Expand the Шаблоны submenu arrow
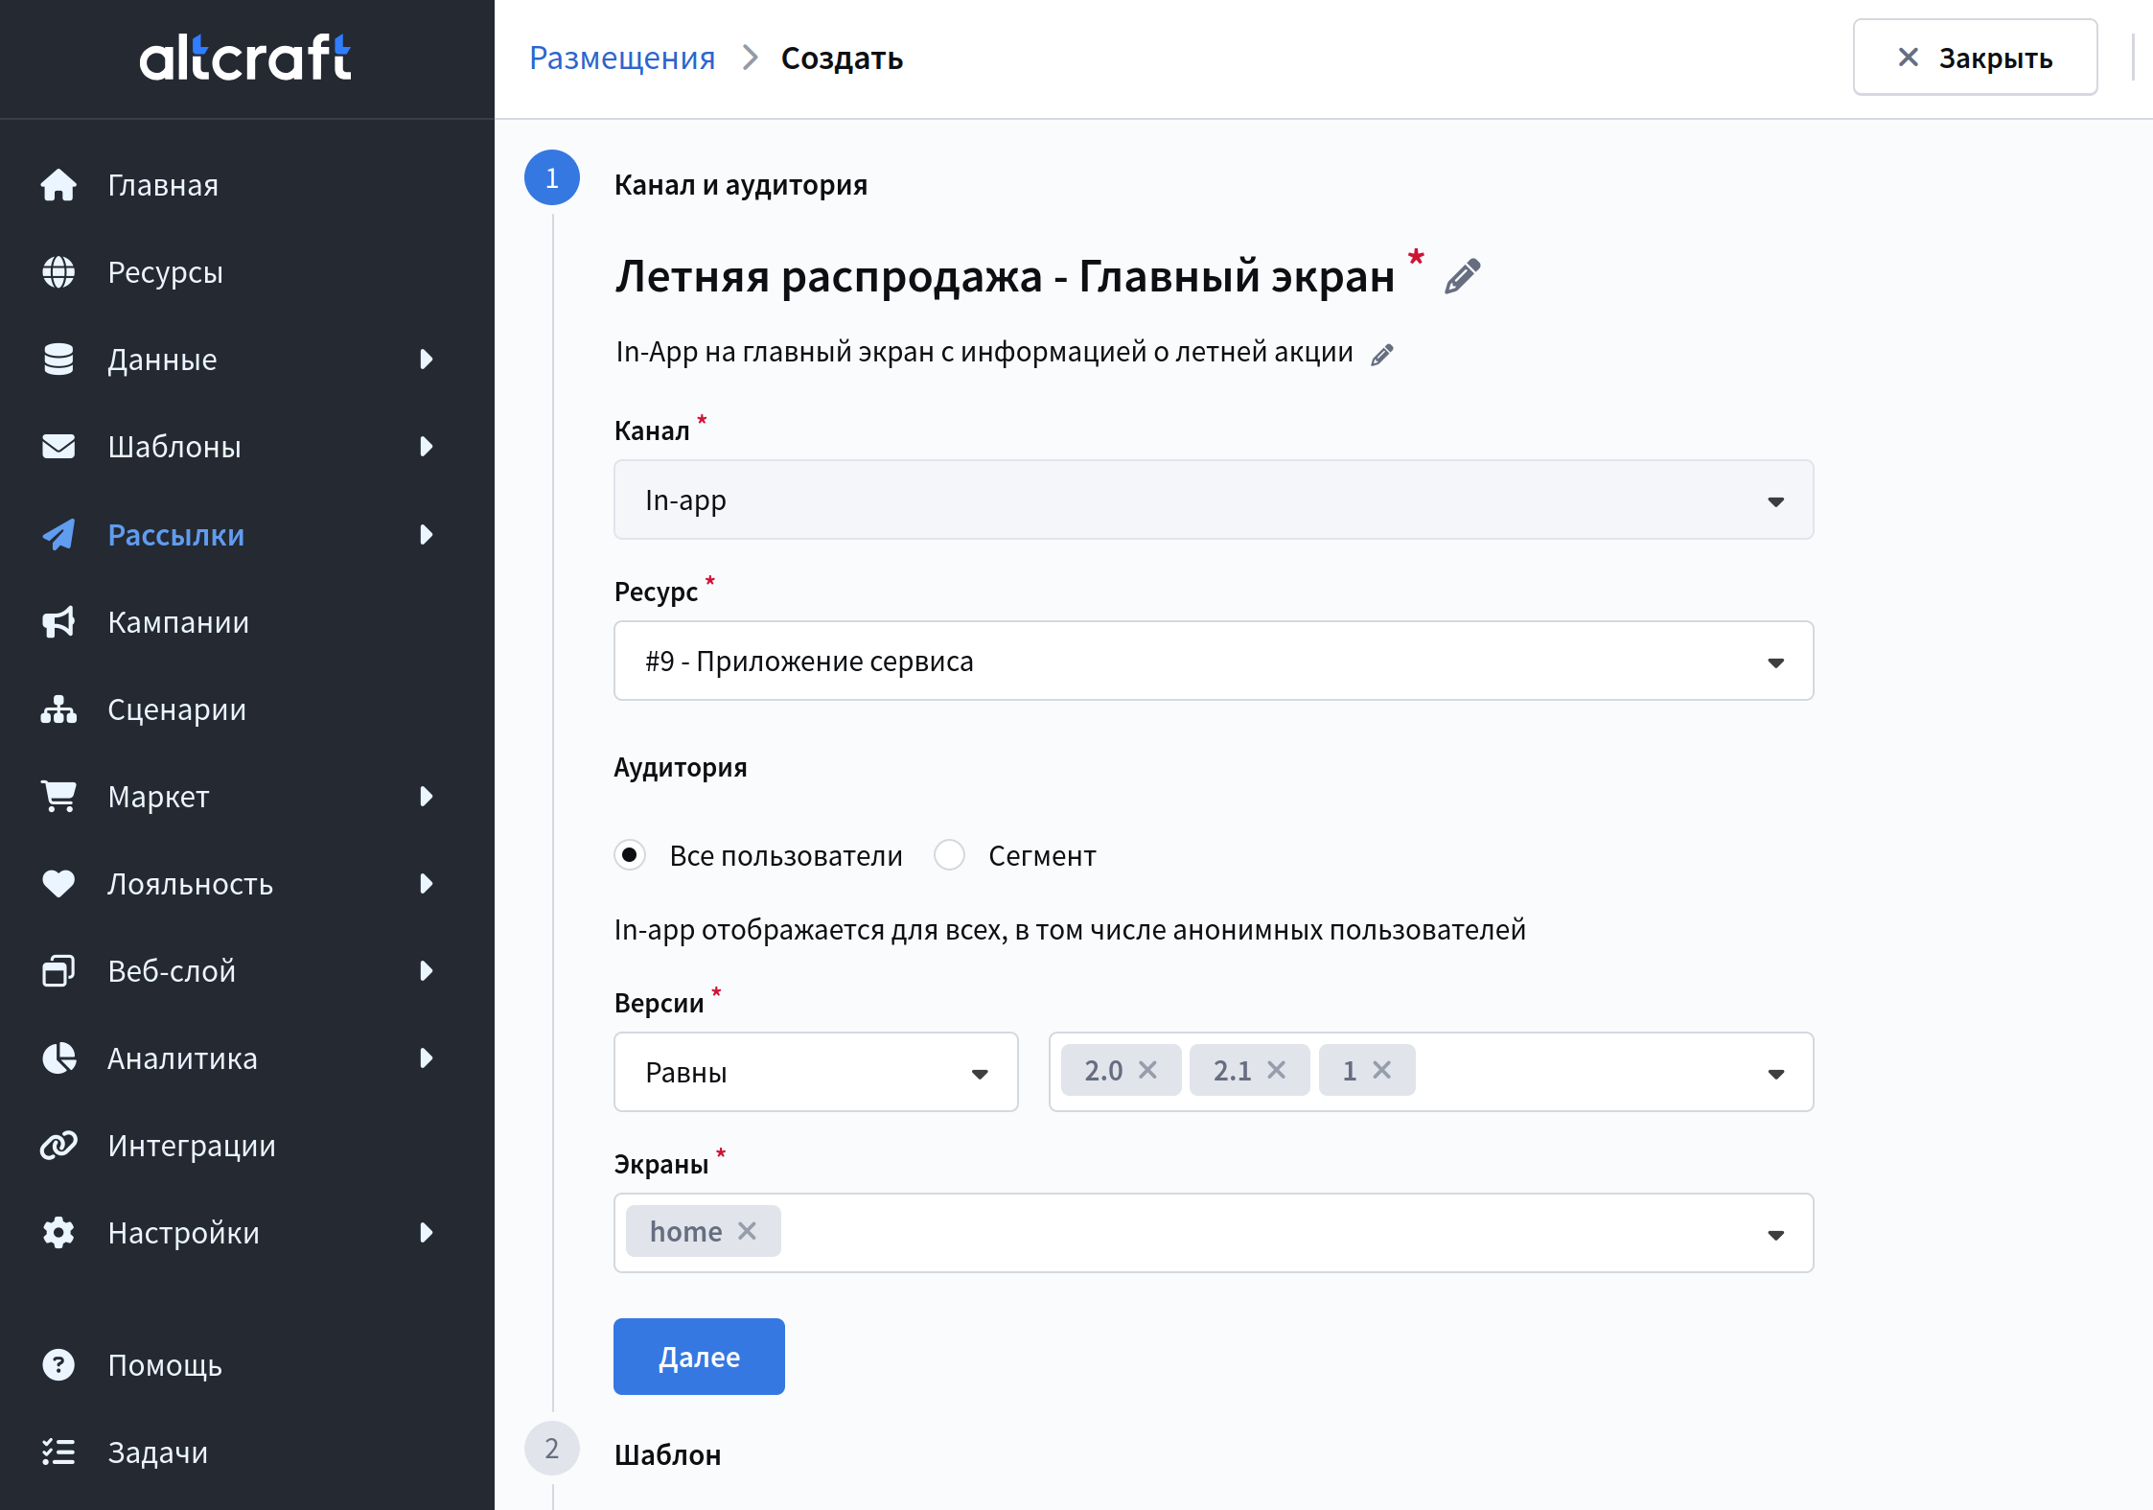Screen dimensions: 2153x1510 [427, 447]
